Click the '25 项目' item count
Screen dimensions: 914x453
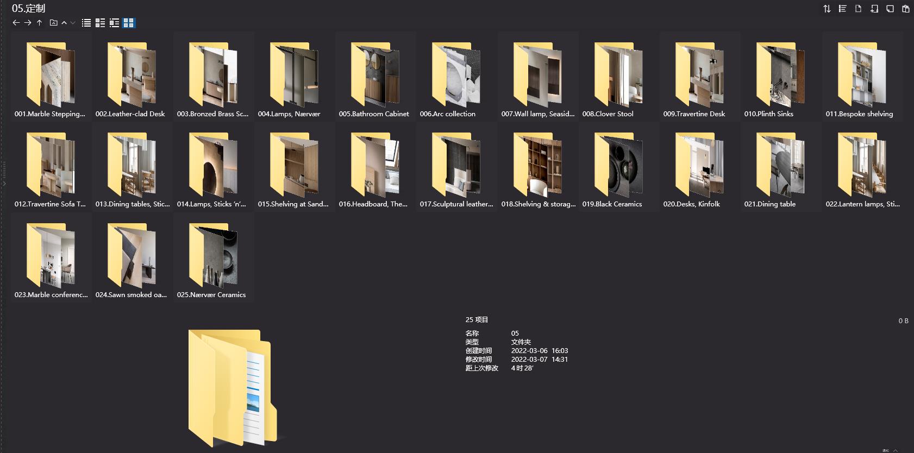pyautogui.click(x=477, y=320)
